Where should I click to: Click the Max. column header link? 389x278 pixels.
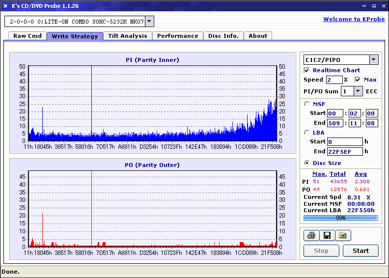click(320, 174)
